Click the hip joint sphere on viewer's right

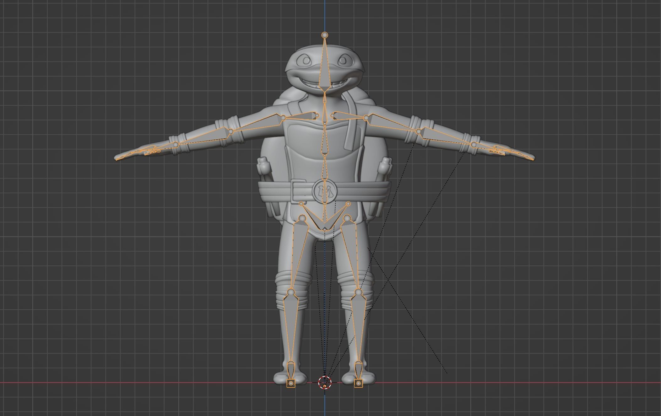click(x=347, y=218)
